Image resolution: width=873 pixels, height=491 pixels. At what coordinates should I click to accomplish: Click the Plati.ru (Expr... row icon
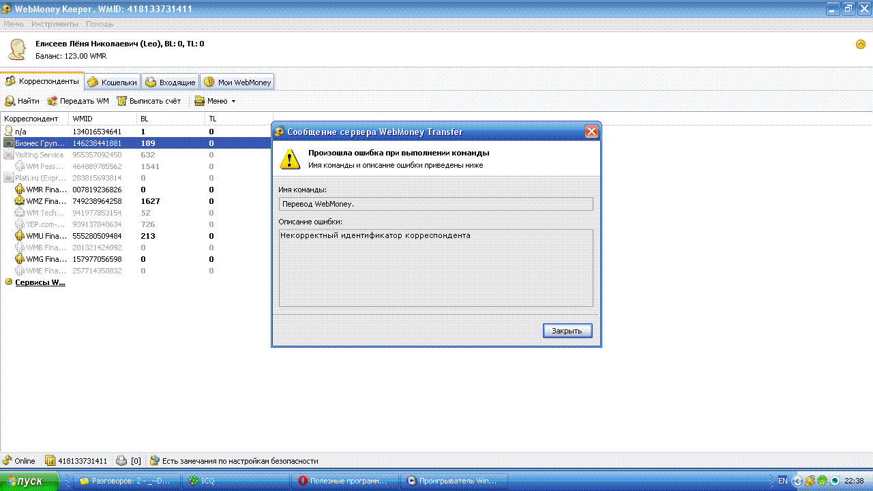click(9, 178)
